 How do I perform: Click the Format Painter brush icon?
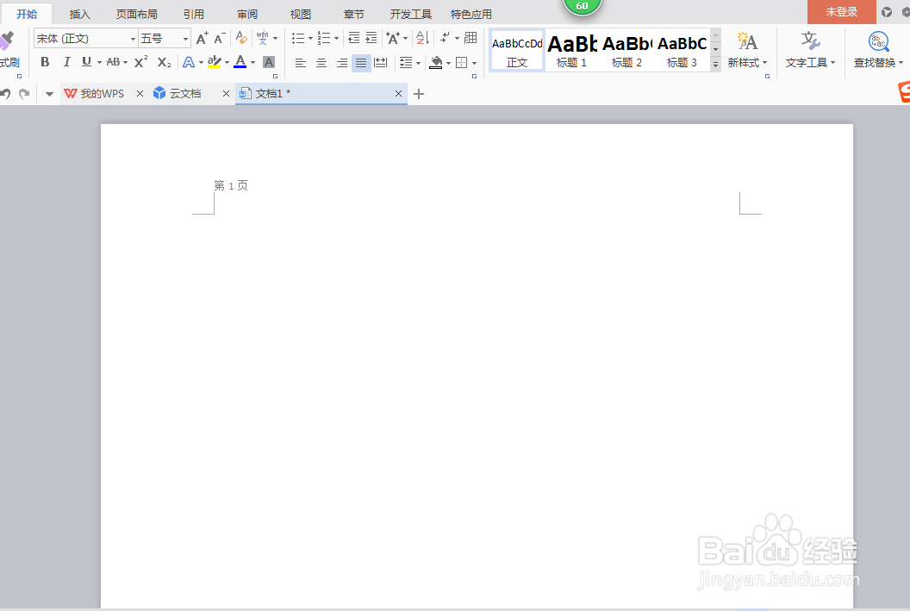(x=6, y=41)
